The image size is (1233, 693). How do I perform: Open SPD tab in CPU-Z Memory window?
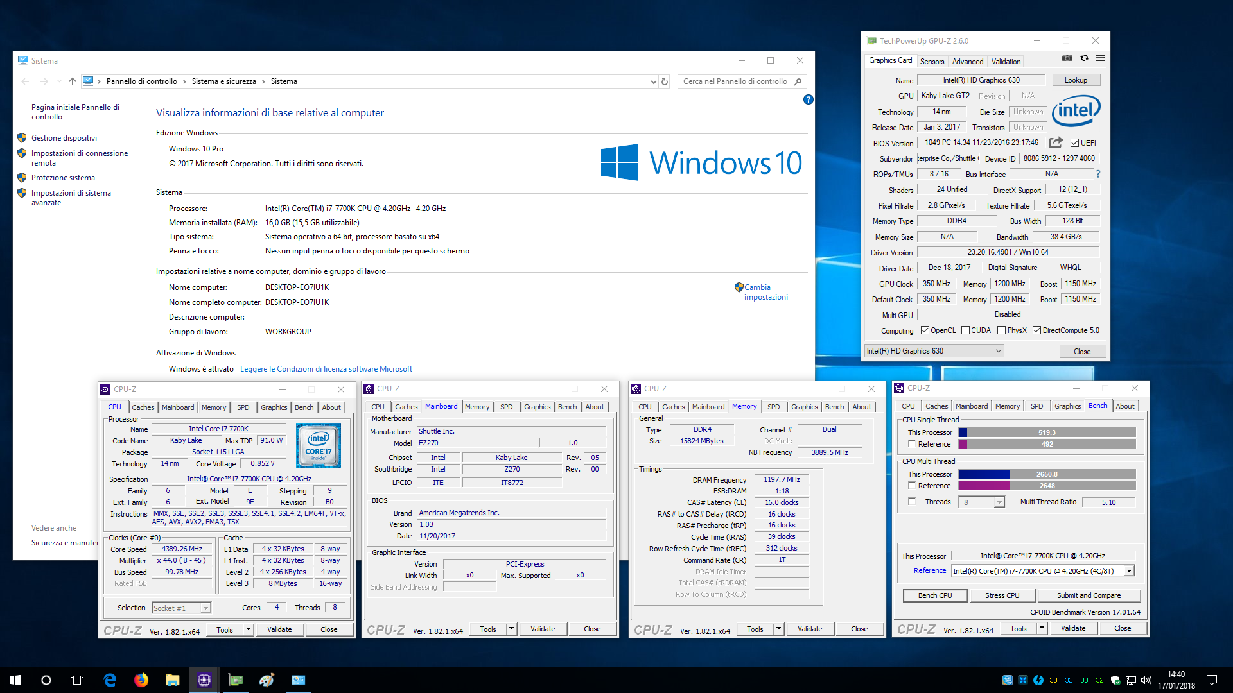point(773,407)
